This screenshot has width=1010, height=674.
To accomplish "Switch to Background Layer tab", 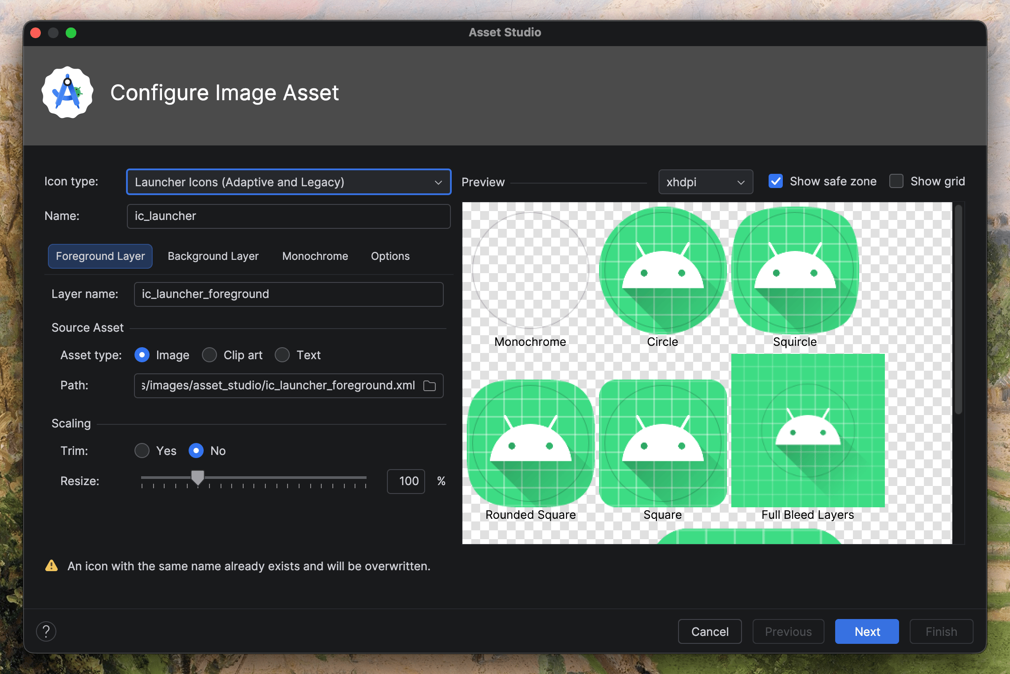I will click(213, 256).
